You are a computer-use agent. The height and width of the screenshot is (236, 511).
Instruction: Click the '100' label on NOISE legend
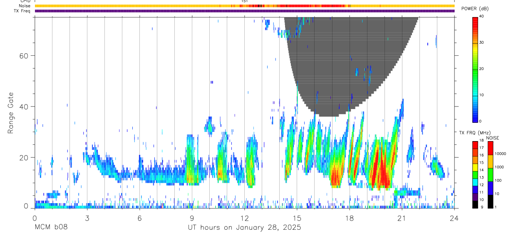point(498,181)
